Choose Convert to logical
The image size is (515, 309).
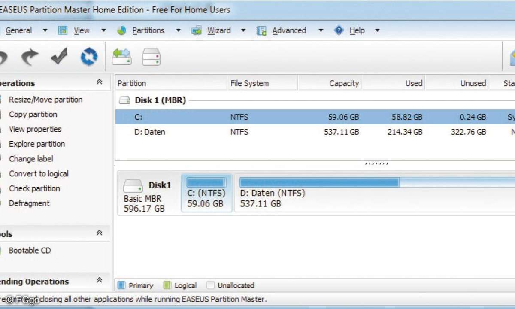(39, 174)
